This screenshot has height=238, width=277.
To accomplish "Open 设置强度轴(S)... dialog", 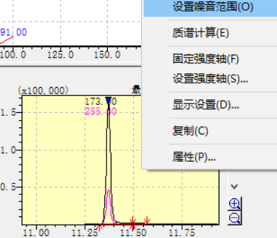I will [210, 79].
